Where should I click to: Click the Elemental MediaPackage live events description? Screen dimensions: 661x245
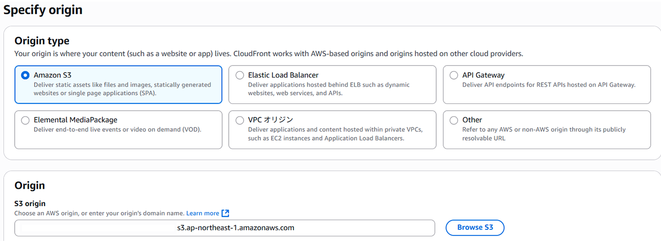(x=117, y=129)
